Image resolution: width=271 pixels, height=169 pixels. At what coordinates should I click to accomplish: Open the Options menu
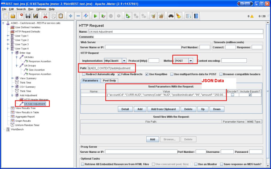[x=41, y=9]
